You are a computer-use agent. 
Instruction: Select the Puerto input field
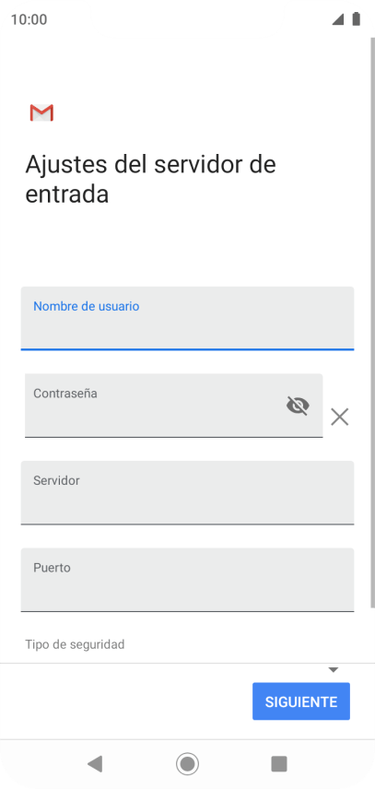click(188, 580)
